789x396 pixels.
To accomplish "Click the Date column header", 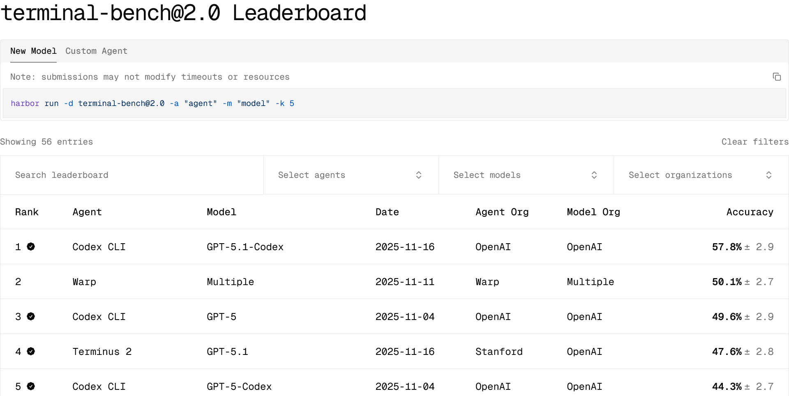I will pos(387,212).
